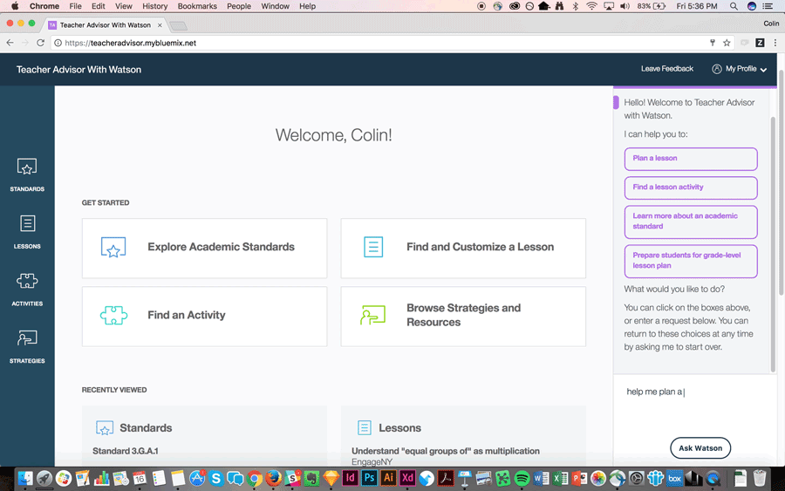
Task: Click the Wi-Fi status icon
Action: 591,6
